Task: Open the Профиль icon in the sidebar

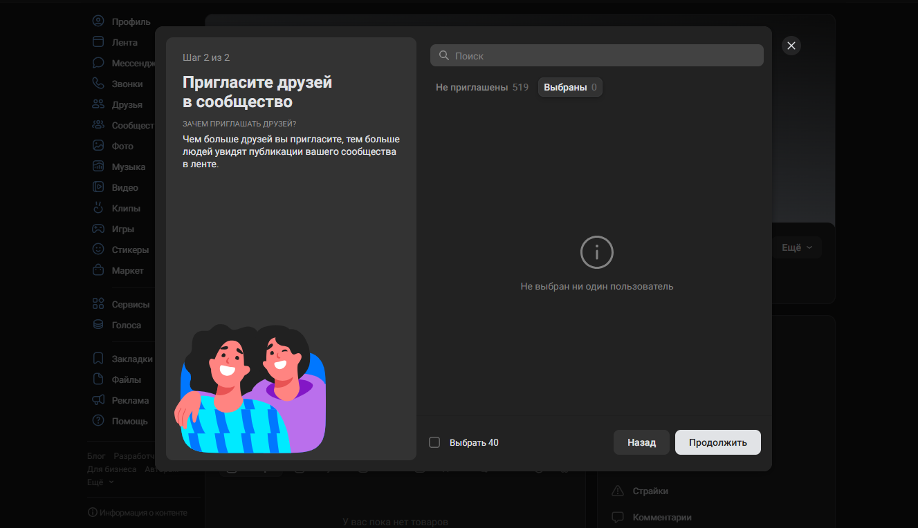Action: pos(98,21)
